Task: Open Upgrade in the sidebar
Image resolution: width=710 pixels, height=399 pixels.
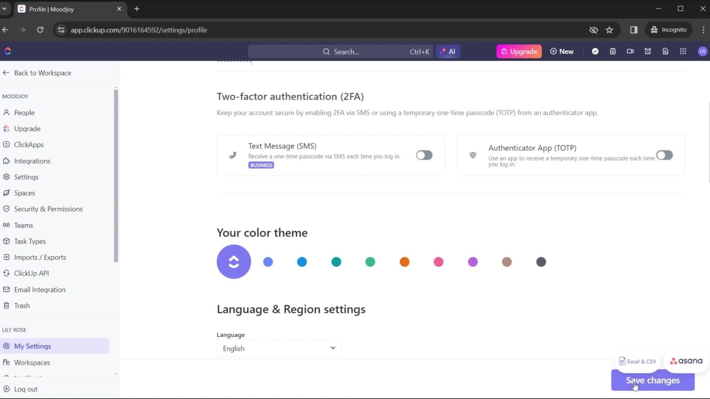Action: (x=27, y=129)
